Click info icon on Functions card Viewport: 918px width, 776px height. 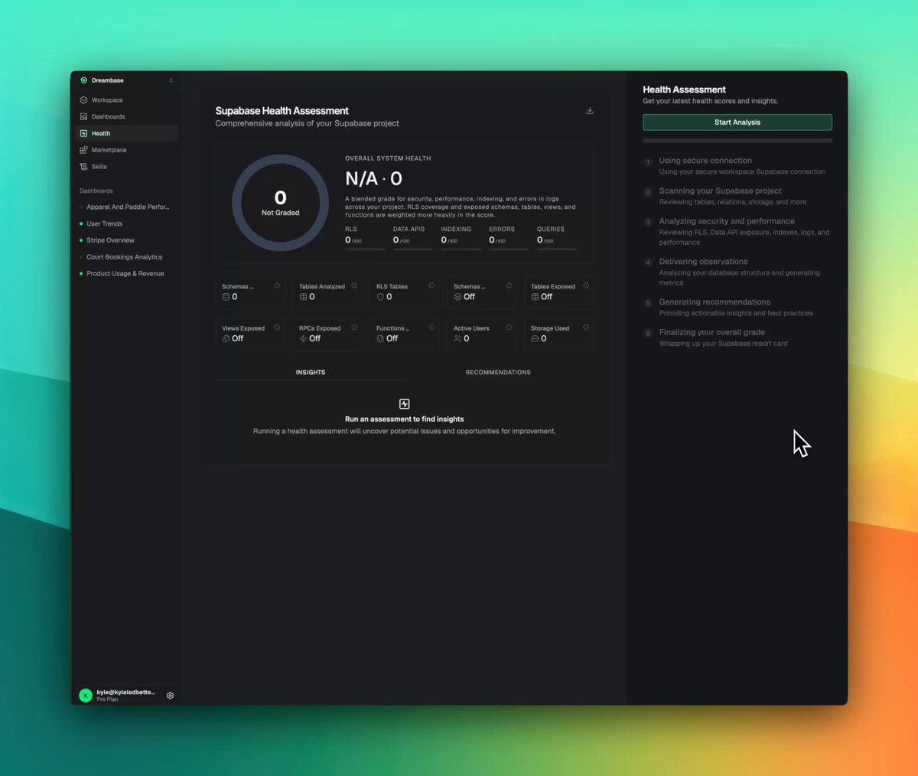431,328
